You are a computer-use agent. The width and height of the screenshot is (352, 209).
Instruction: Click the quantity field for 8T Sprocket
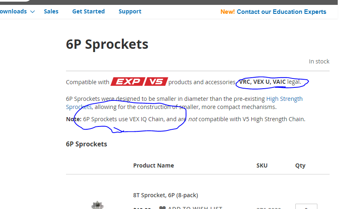click(306, 207)
